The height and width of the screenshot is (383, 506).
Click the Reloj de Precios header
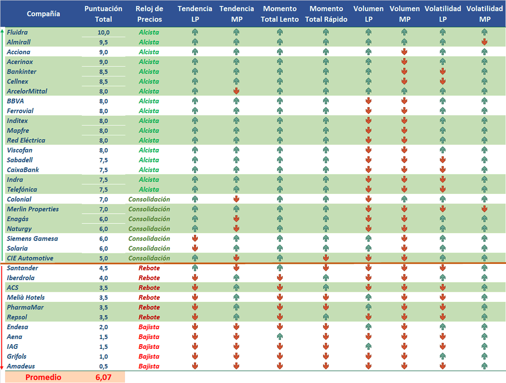[149, 14]
